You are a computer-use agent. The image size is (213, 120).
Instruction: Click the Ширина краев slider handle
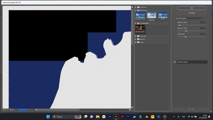point(180,25)
